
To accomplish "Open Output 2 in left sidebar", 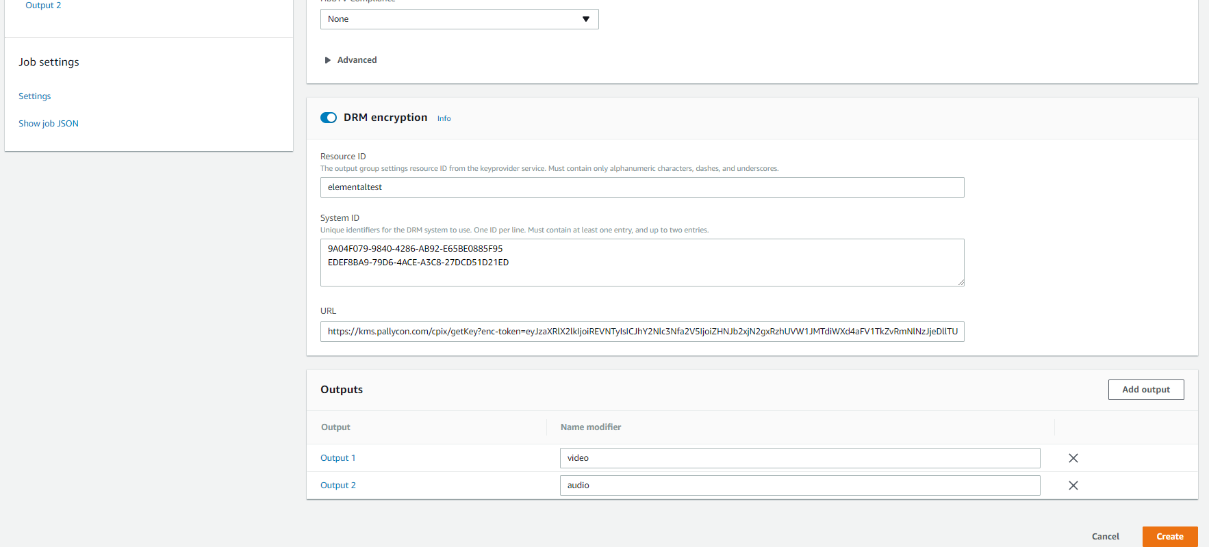I will click(43, 5).
